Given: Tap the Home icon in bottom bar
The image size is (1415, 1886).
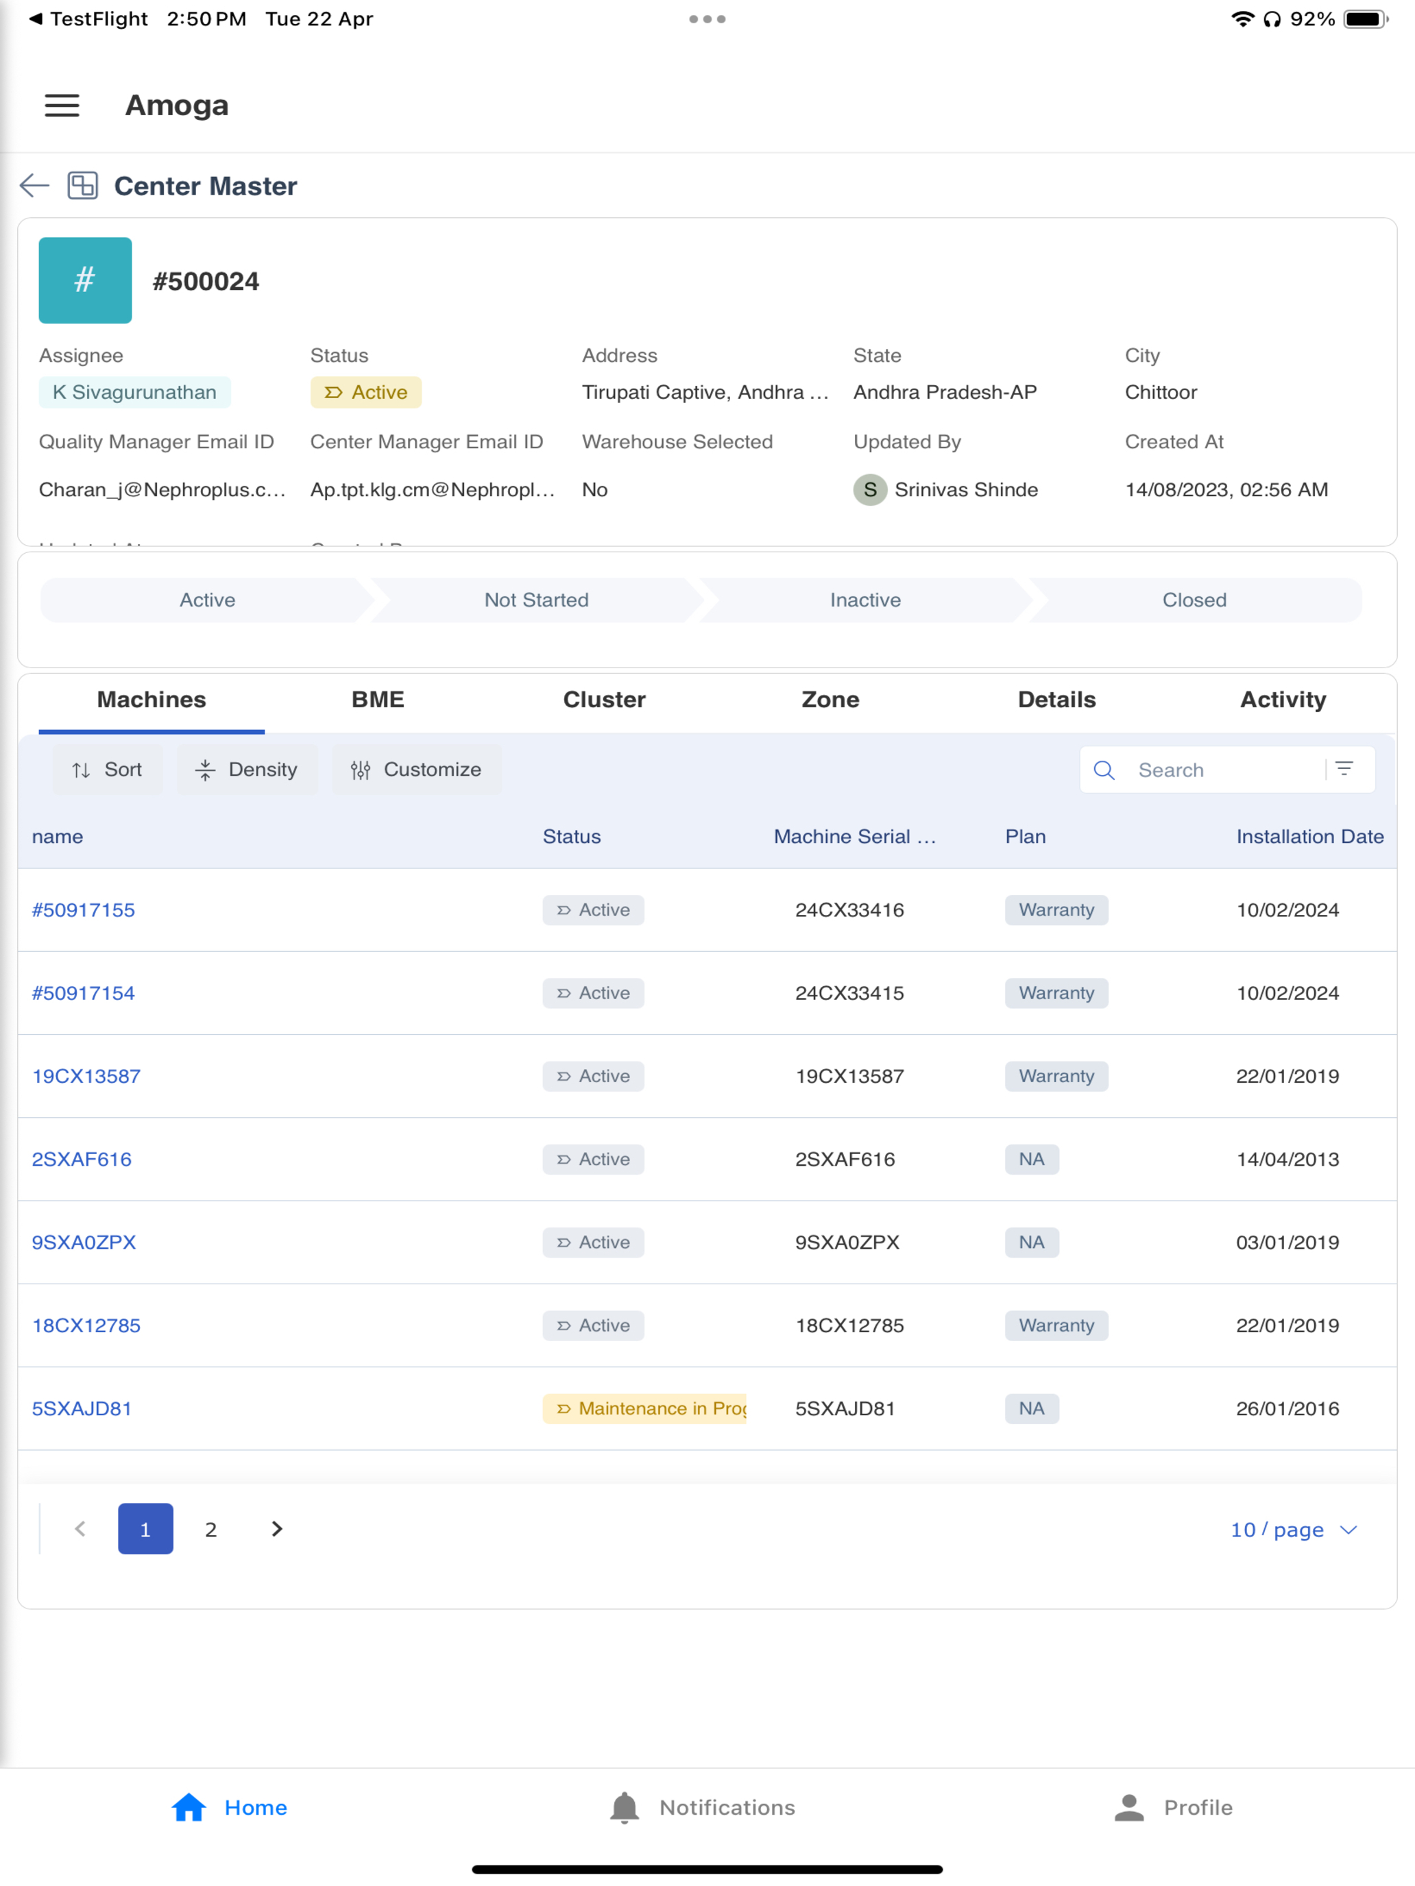Looking at the screenshot, I should (189, 1808).
